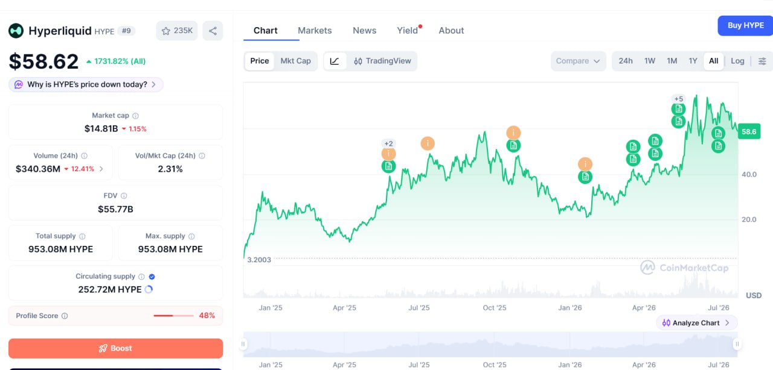
Task: Open the Chart tab
Action: (x=266, y=30)
